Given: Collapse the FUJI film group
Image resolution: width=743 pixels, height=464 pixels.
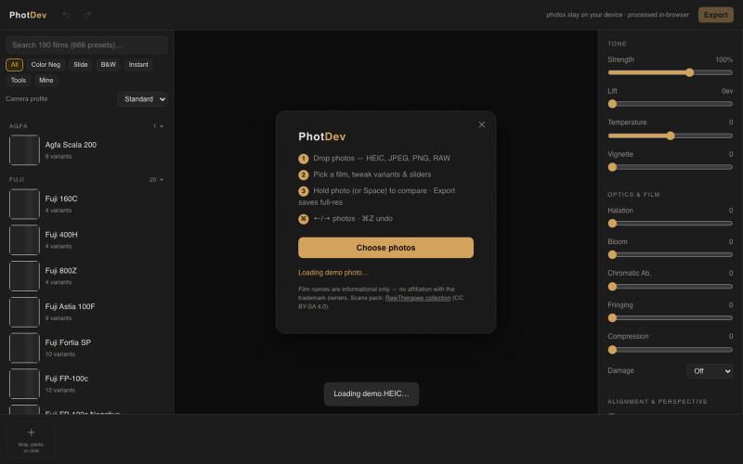Looking at the screenshot, I should (x=86, y=179).
